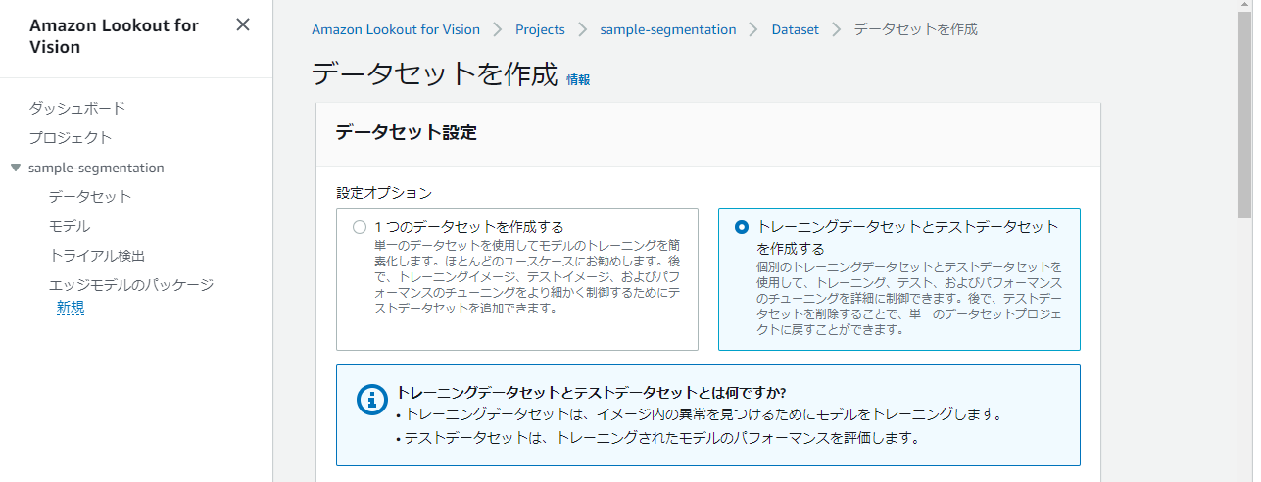Screen dimensions: 1261x482
Task: Click the sample-segmentation breadcrumb link
Action: coord(668,29)
